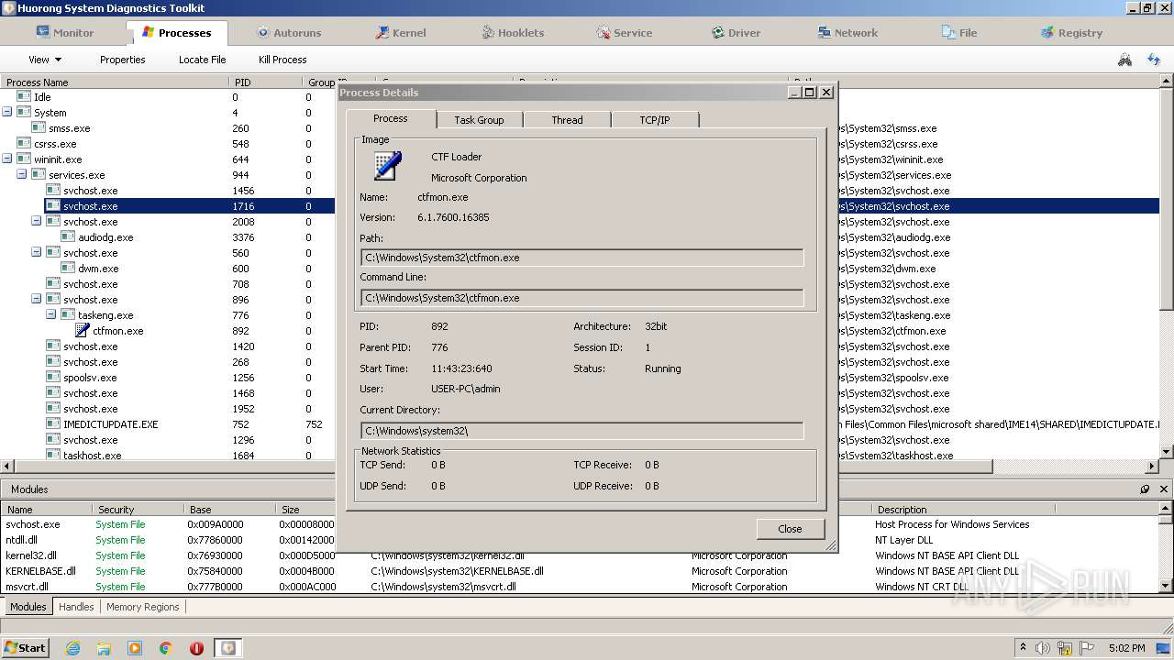Switch to the Handles tab
Image resolution: width=1174 pixels, height=660 pixels.
[x=76, y=607]
